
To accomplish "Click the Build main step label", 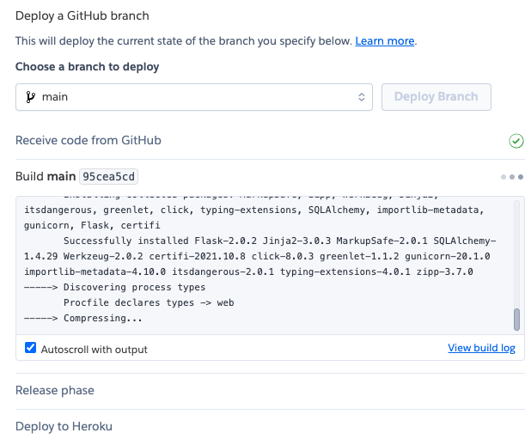I will tap(45, 177).
